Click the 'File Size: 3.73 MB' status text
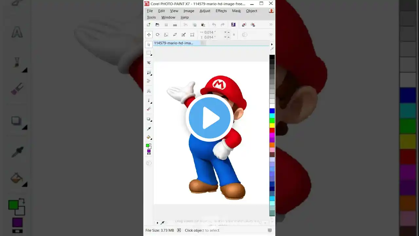This screenshot has height=236, width=419. (160, 230)
